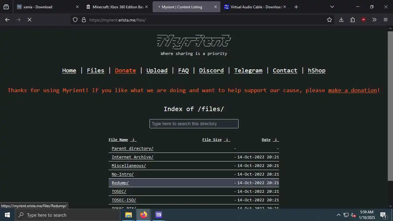Open the notification center icon

click(383, 215)
